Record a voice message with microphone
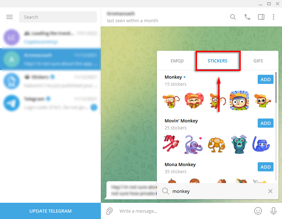Image resolution: width=282 pixels, height=219 pixels. pyautogui.click(x=274, y=211)
